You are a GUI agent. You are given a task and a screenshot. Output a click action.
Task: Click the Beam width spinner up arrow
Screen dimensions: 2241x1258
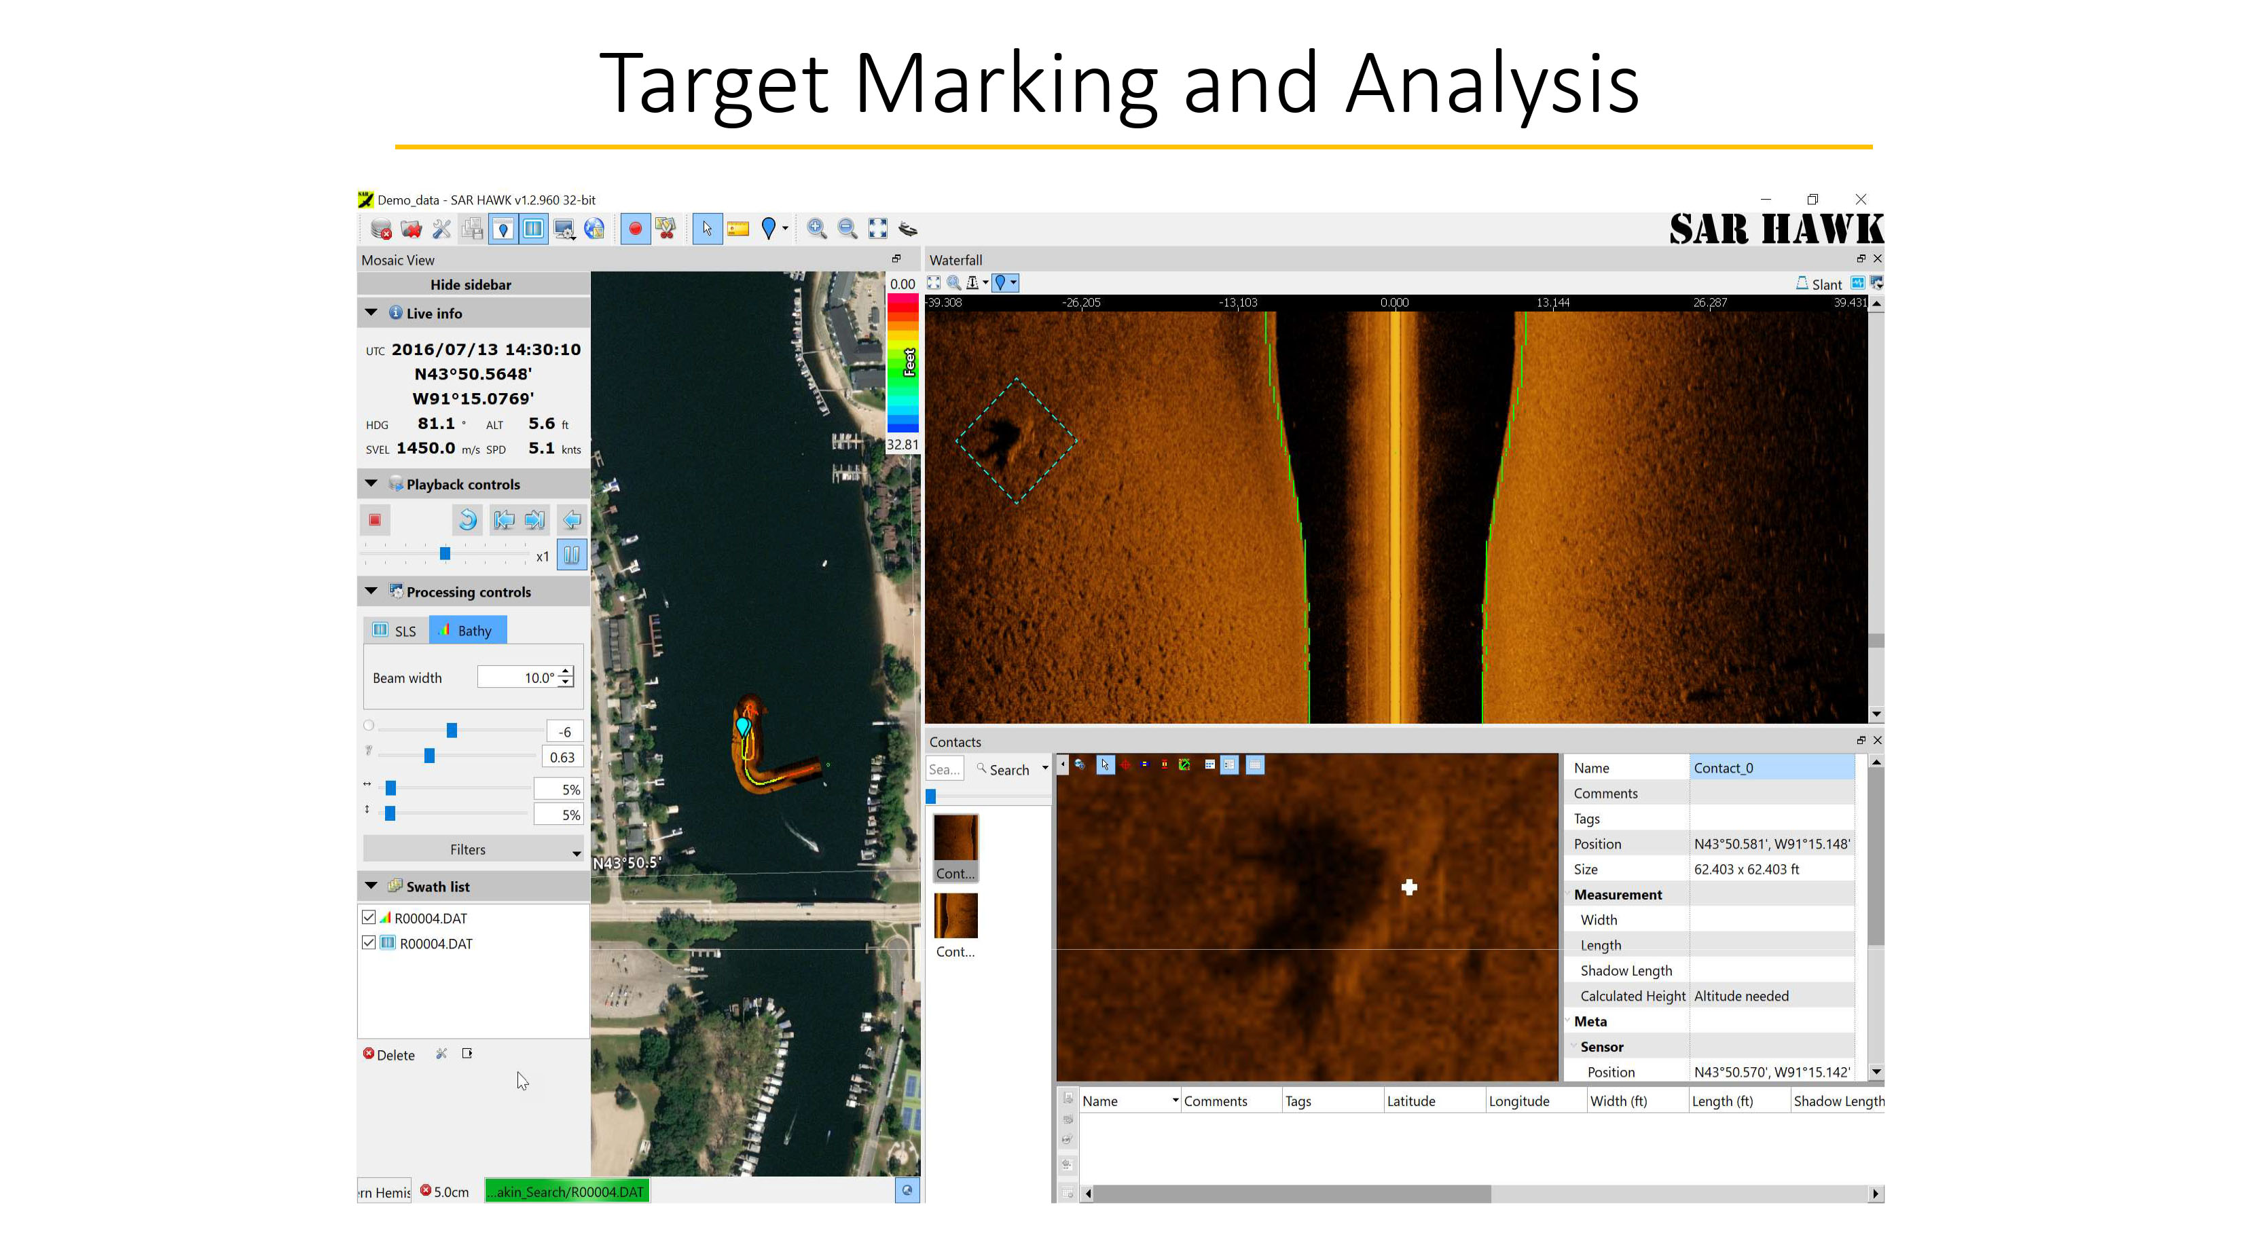[x=566, y=671]
